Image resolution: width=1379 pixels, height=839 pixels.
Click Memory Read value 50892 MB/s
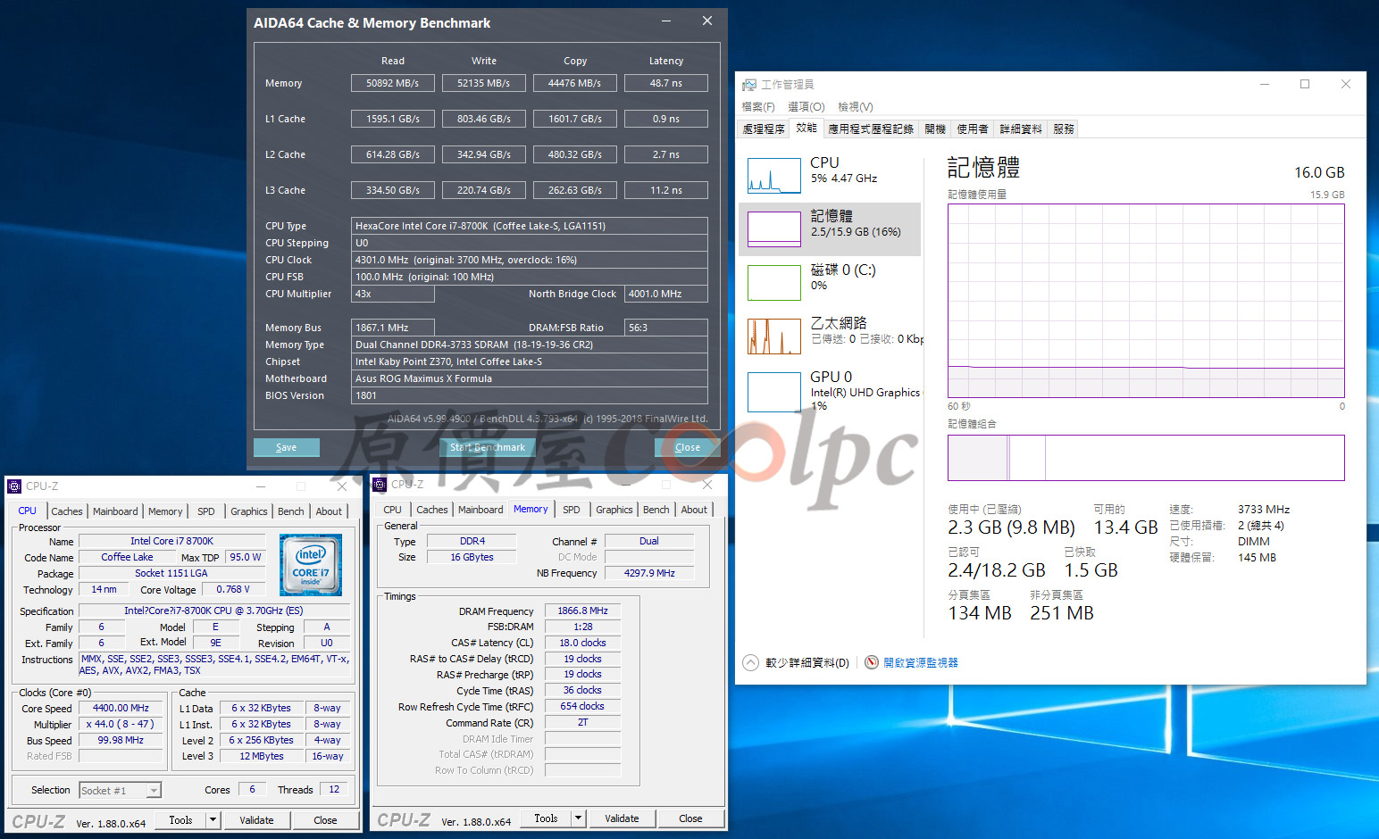(x=393, y=83)
